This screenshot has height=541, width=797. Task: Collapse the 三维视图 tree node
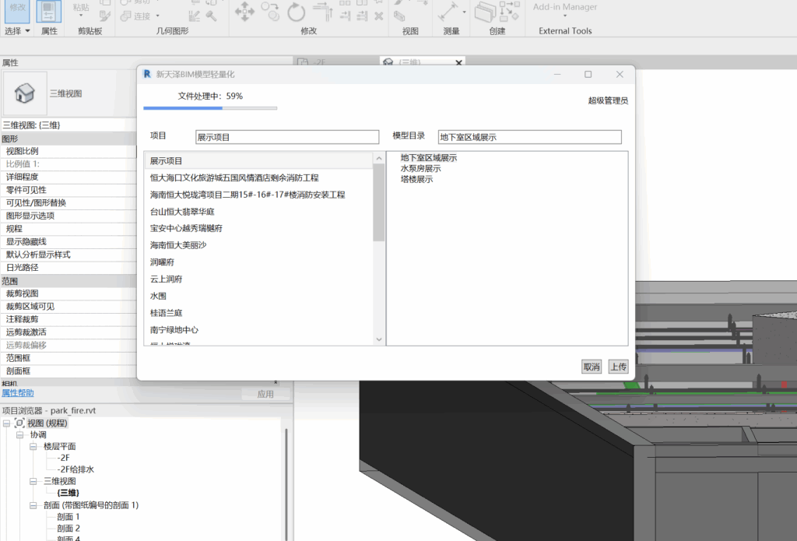pos(33,481)
